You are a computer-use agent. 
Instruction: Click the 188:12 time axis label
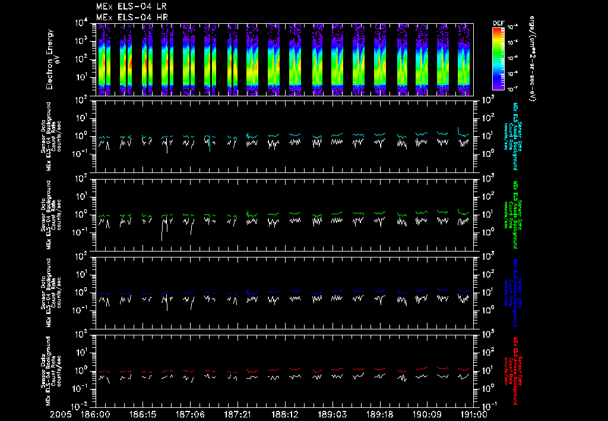pos(284,415)
